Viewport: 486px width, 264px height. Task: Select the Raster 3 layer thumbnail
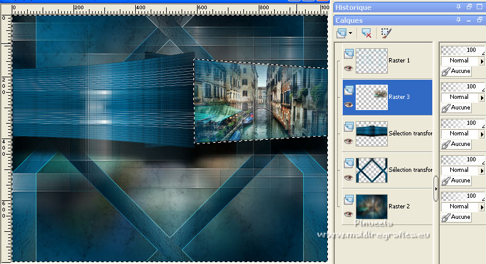372,98
